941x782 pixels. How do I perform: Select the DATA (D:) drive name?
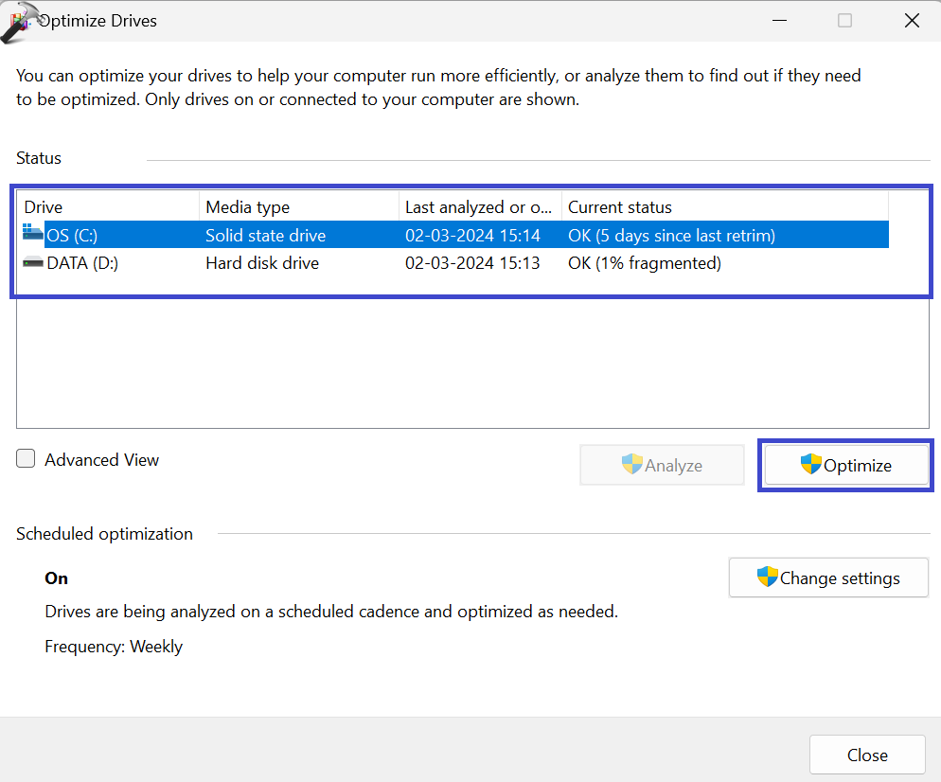82,263
